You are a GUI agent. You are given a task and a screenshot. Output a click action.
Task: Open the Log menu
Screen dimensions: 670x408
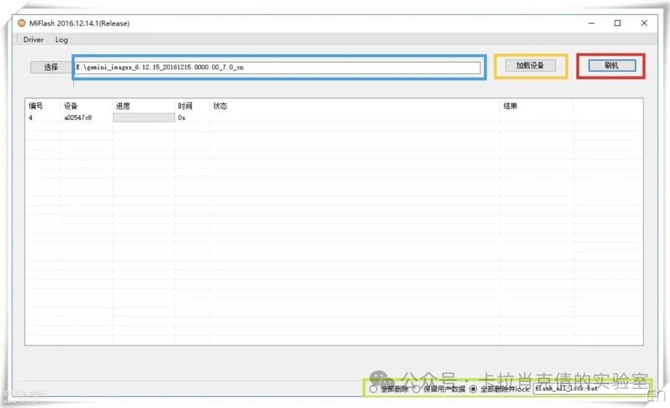coord(61,40)
